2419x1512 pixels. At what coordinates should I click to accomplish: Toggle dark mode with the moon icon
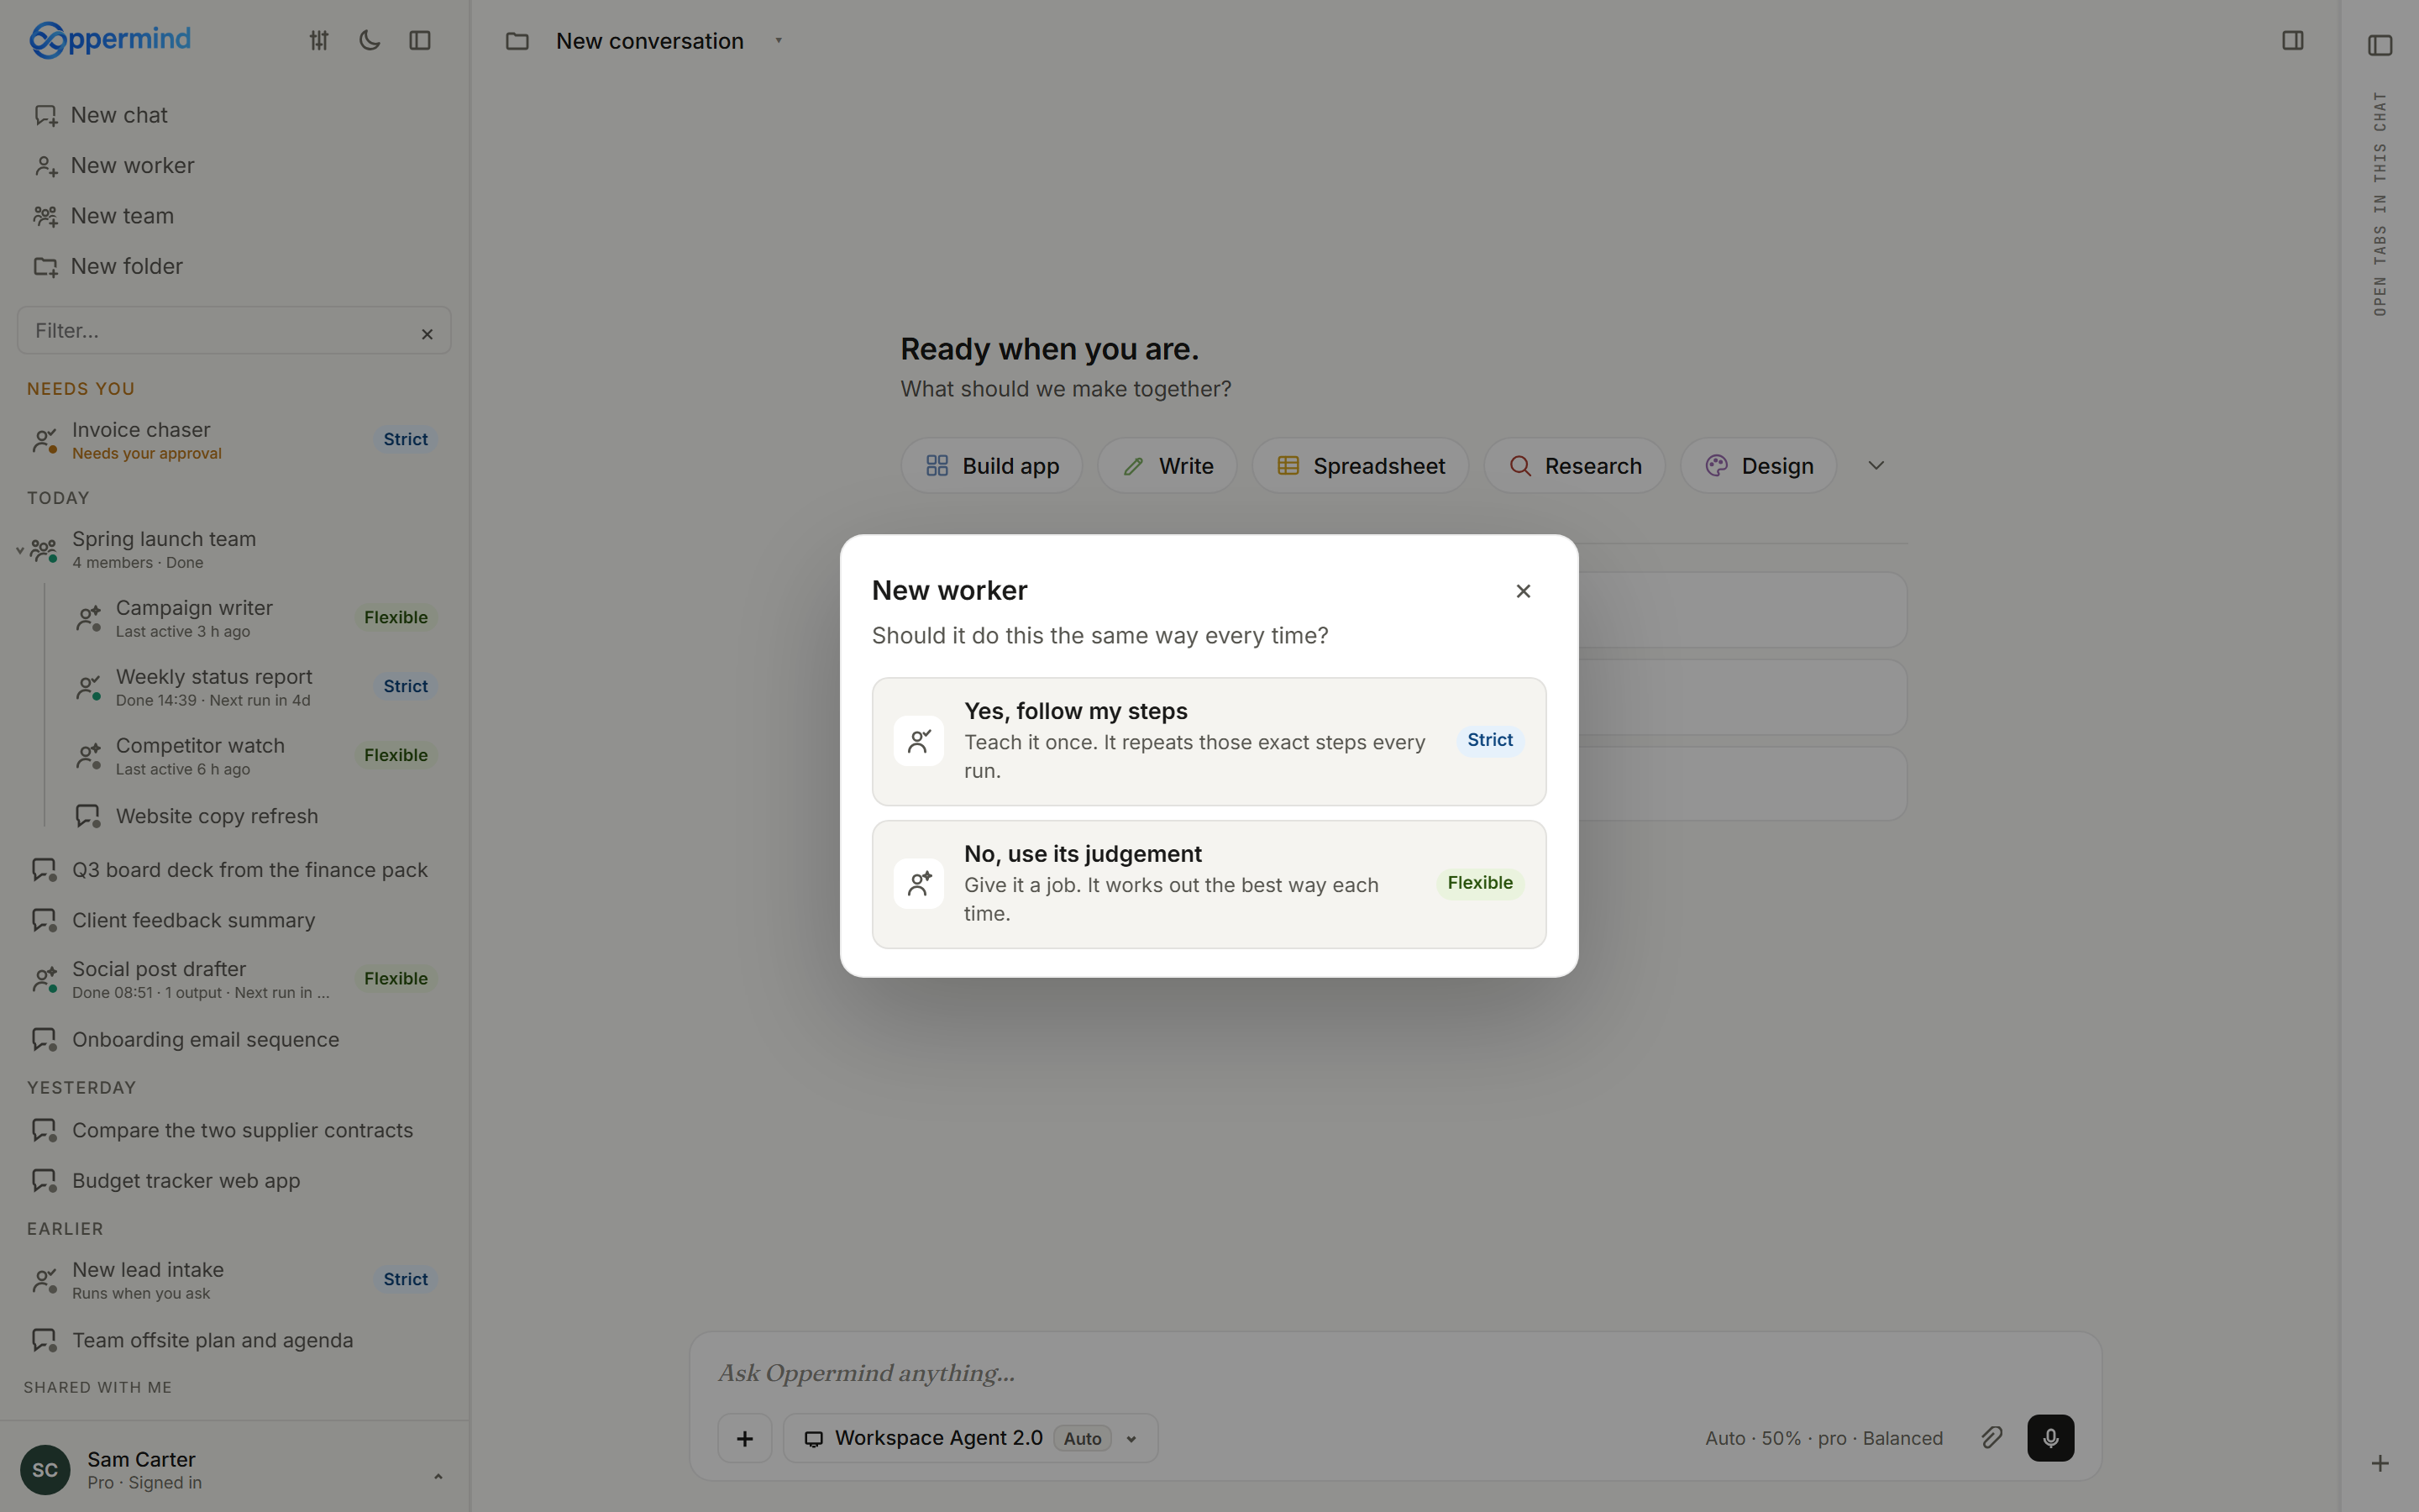369,41
